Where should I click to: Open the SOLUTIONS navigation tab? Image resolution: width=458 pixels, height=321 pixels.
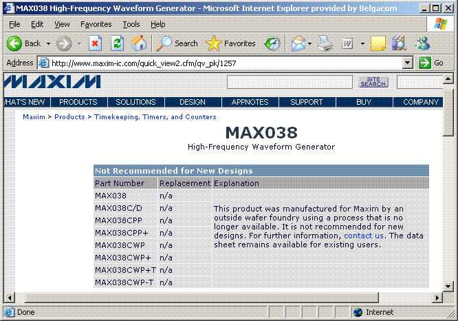[x=135, y=102]
